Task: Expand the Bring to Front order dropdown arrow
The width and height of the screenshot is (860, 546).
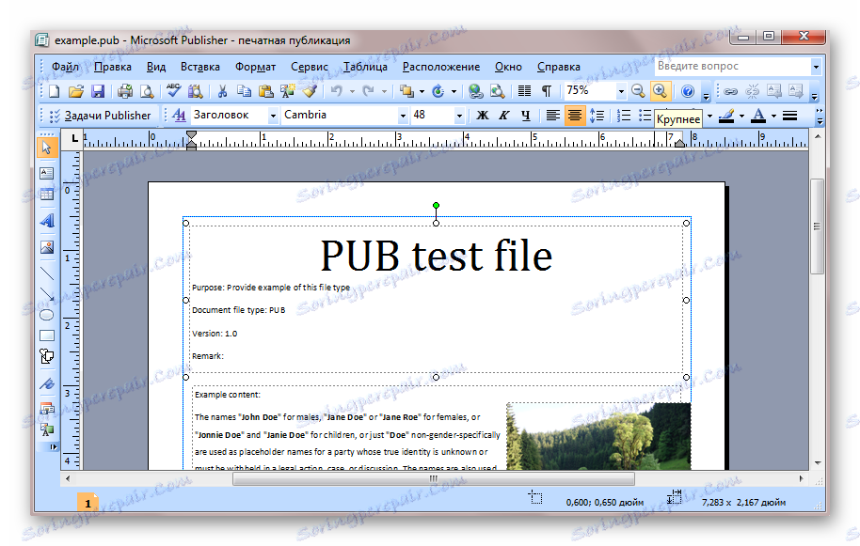Action: [x=422, y=91]
